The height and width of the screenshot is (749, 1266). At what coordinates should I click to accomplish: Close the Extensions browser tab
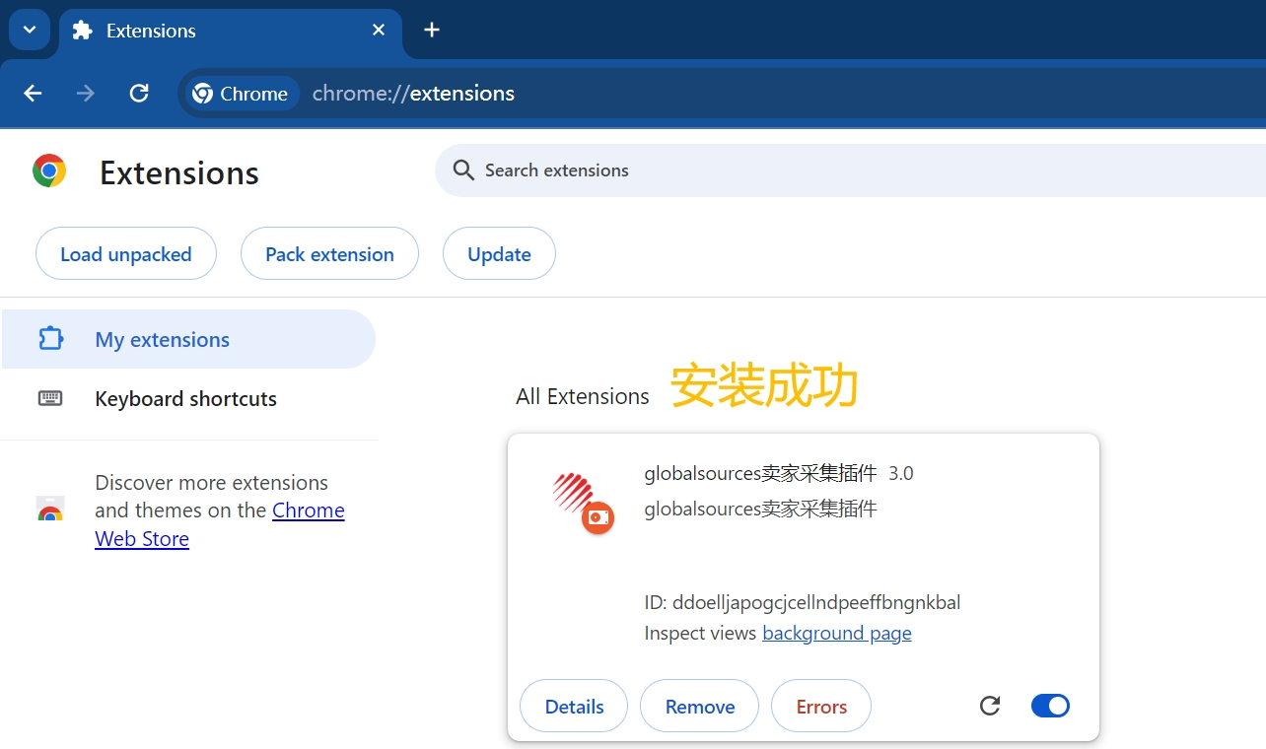click(x=379, y=31)
